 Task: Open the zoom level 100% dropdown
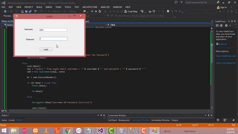(x=10, y=111)
